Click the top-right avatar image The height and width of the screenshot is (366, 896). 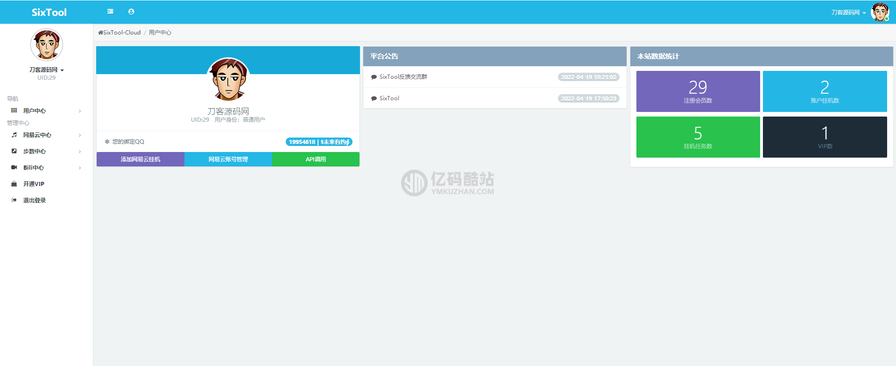click(880, 12)
